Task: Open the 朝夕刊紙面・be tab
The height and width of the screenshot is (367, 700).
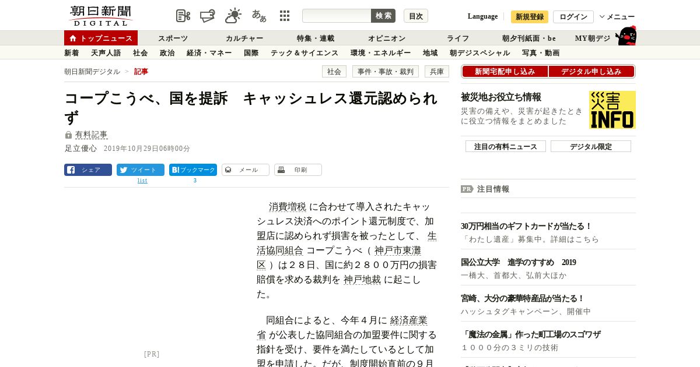Action: point(529,38)
